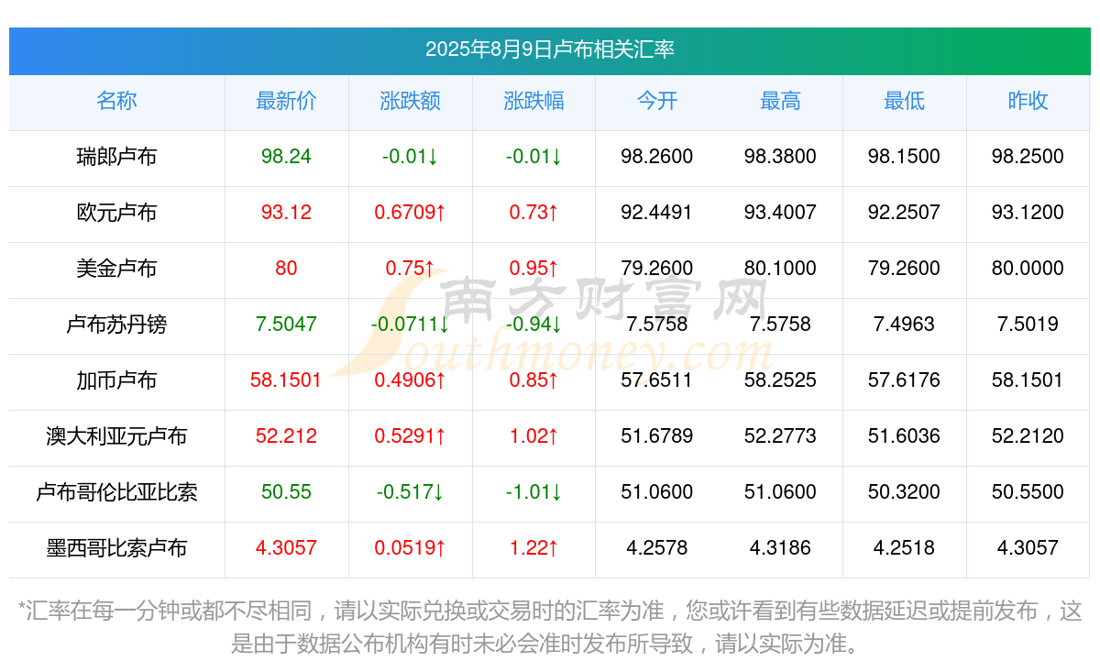Click the 涨跌幅 column header
This screenshot has width=1100, height=672.
(534, 101)
